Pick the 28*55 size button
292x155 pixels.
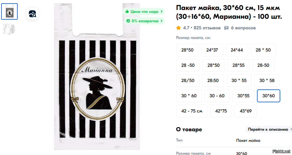coord(238,65)
